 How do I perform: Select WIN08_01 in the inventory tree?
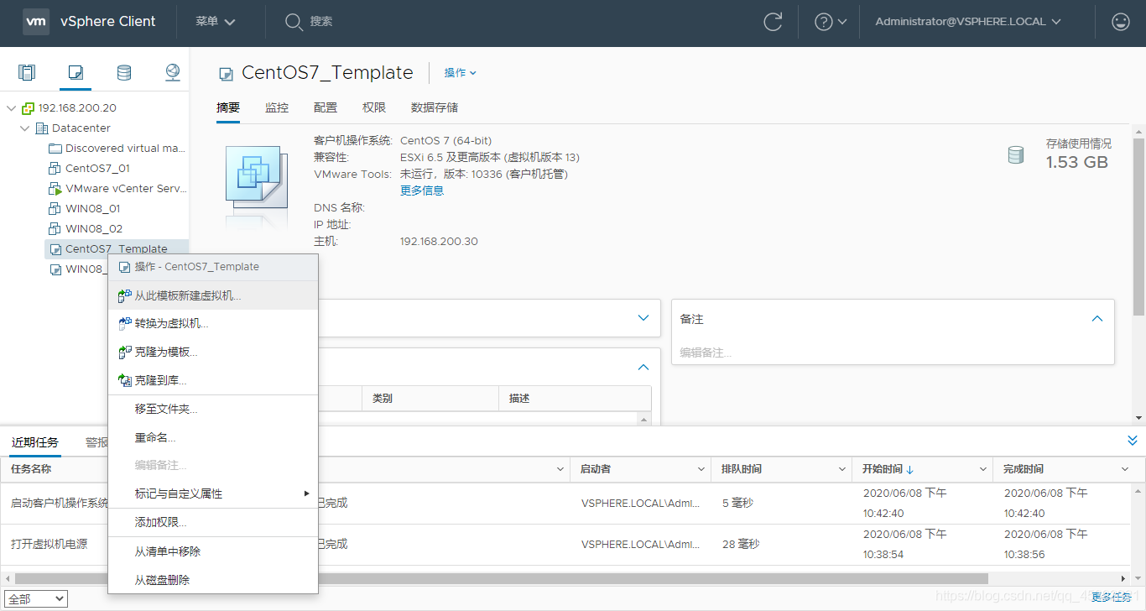[x=93, y=209]
